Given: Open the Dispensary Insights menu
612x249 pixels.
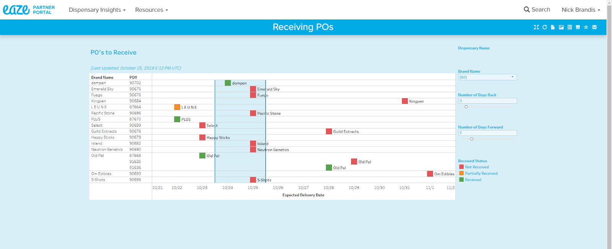Looking at the screenshot, I should click(97, 10).
